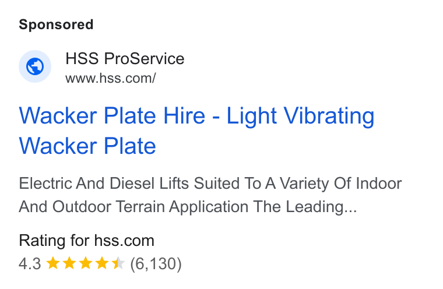Click the 4.3 rating score
The height and width of the screenshot is (289, 443).
(30, 264)
